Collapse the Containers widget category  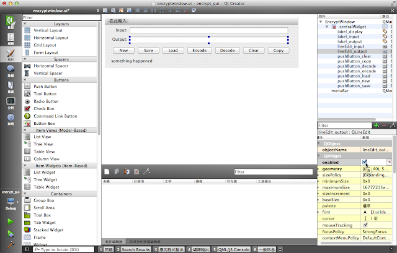click(25, 194)
